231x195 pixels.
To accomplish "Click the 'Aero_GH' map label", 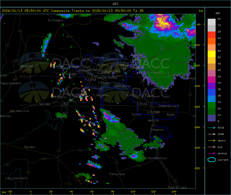I will [x=153, y=120].
